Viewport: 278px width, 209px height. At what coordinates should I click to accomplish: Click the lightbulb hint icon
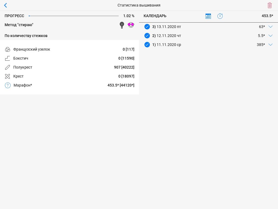tap(122, 25)
